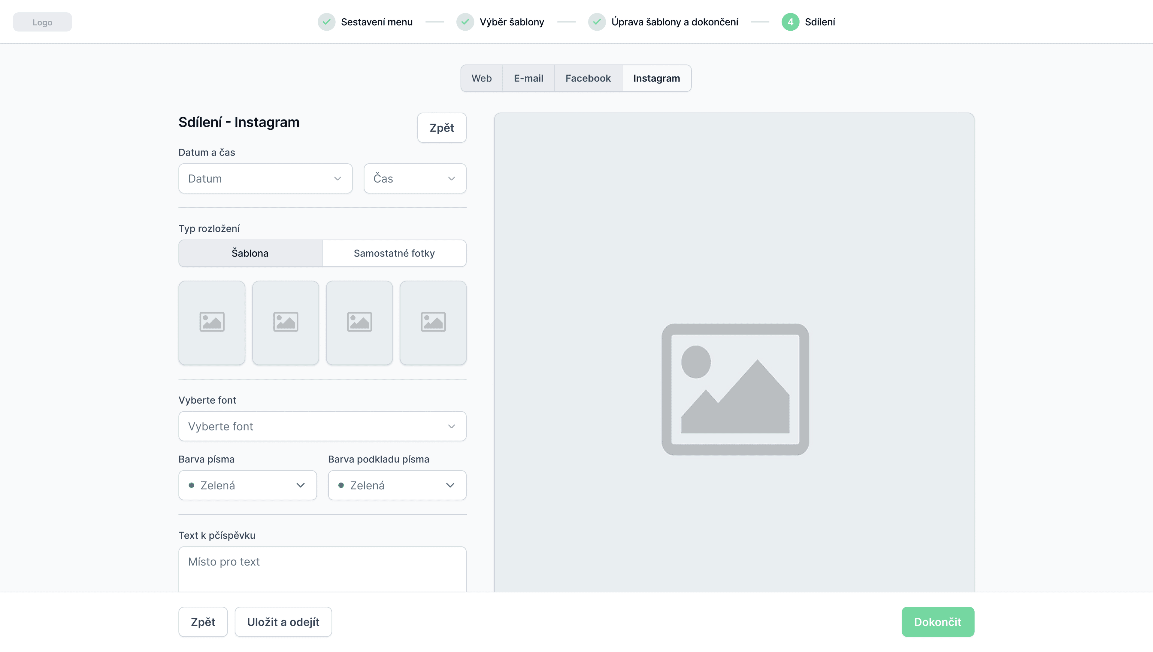Click the step 4 badge next to Sdílení

[791, 22]
